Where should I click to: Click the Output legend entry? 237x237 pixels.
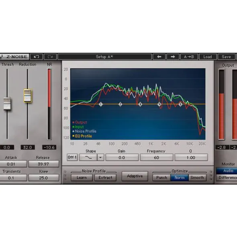click(x=80, y=122)
